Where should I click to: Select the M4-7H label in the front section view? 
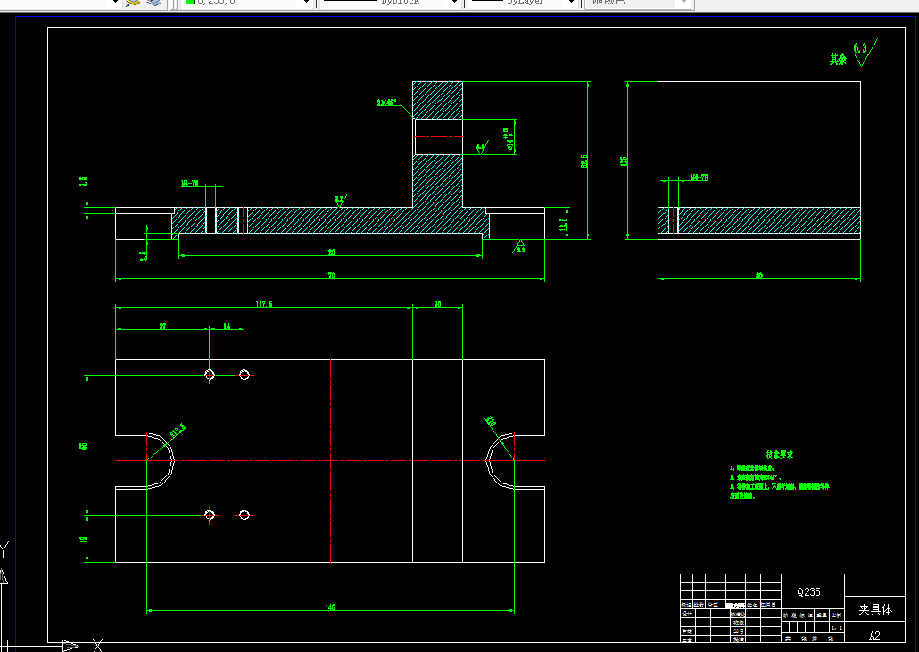tap(189, 184)
